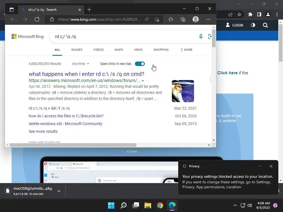The height and width of the screenshot is (212, 283).
Task: Start visual search in Bing box
Action: coord(210,36)
